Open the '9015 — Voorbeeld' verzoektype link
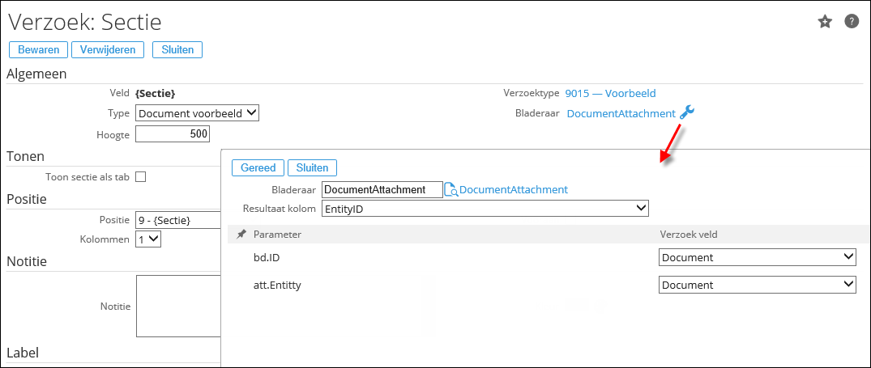The image size is (871, 368). (x=610, y=93)
